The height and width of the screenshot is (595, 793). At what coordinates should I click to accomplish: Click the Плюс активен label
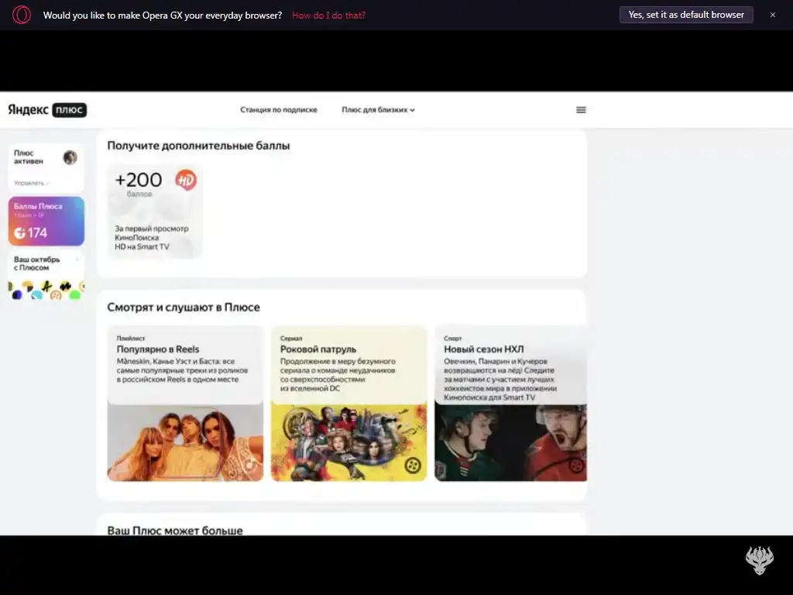point(29,156)
